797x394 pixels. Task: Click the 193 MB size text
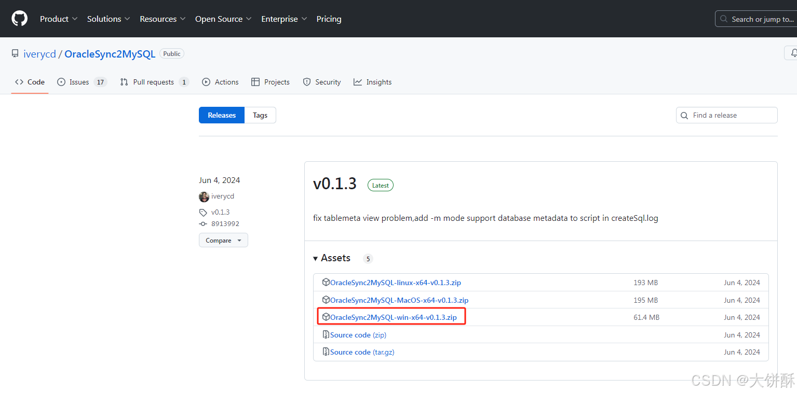click(645, 283)
